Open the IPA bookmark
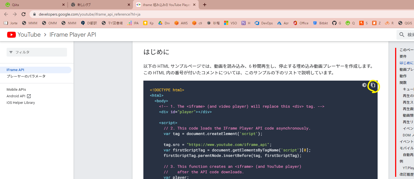This screenshot has width=414, height=179. tap(133, 23)
